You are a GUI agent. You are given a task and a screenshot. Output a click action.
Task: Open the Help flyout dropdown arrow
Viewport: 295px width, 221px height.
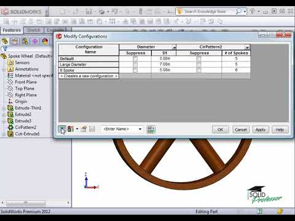[x=259, y=12]
